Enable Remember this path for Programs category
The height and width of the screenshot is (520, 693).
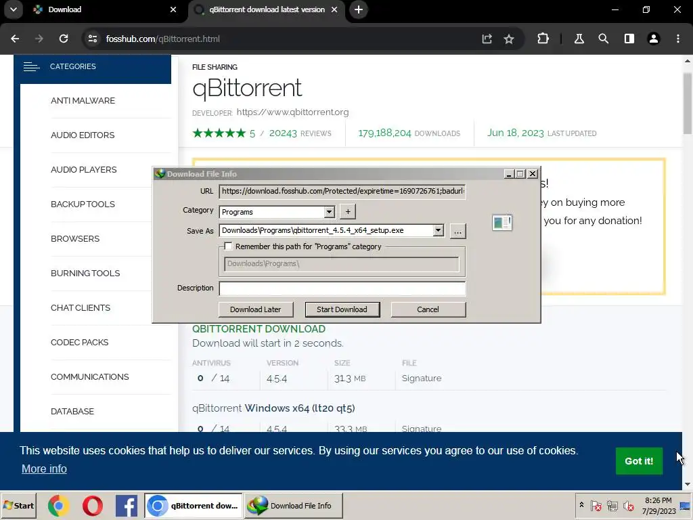coord(228,246)
